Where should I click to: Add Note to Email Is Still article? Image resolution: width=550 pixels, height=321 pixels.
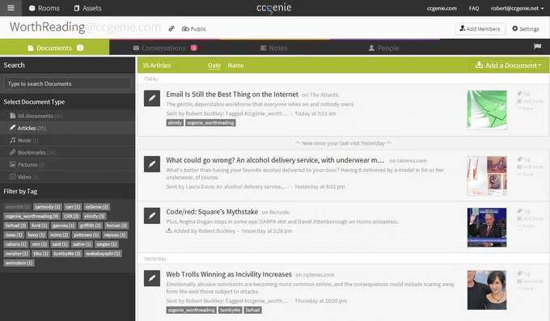530,101
